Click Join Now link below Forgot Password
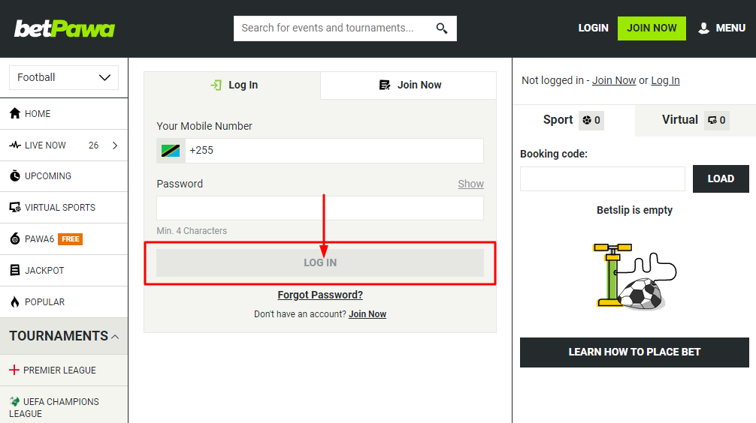The image size is (756, 423). point(367,314)
